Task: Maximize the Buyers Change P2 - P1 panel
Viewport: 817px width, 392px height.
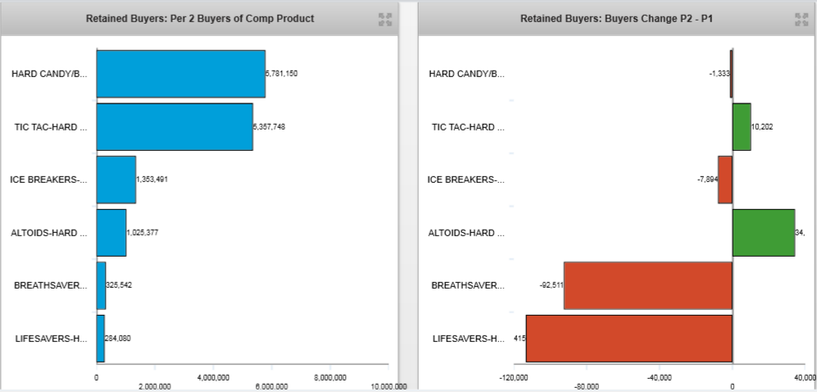Action: 801,19
